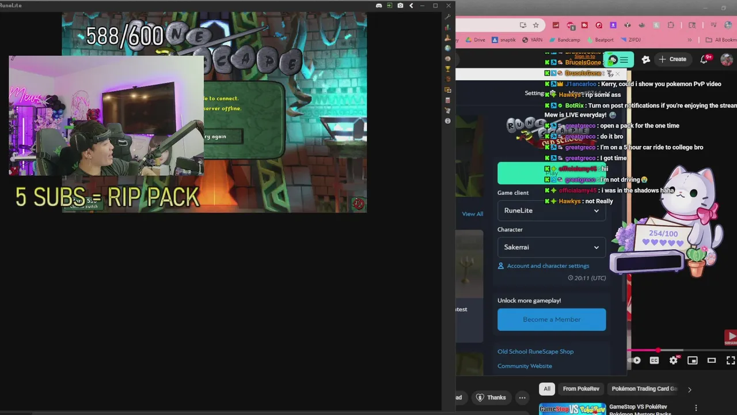Click the sparkle icon beside Create

coord(645,59)
